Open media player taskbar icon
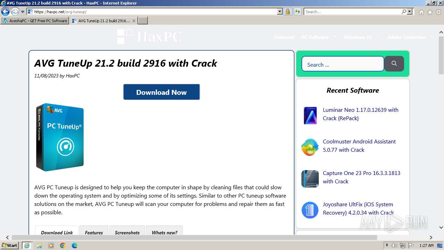This screenshot has height=250, width=444. pos(51,245)
